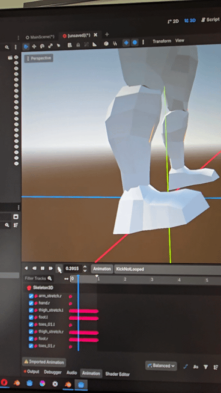Close the [unsaved](*) scene tab

(x=95, y=35)
